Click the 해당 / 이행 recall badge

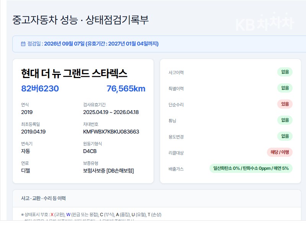(x=280, y=152)
